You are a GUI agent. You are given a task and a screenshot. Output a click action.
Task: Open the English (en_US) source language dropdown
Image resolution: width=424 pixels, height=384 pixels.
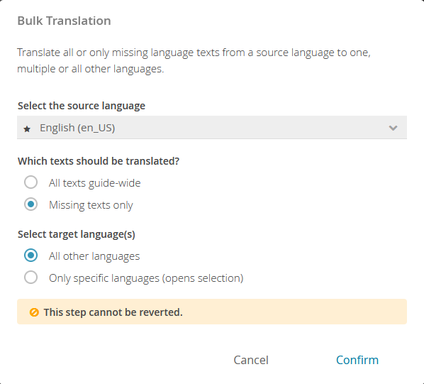(x=212, y=128)
